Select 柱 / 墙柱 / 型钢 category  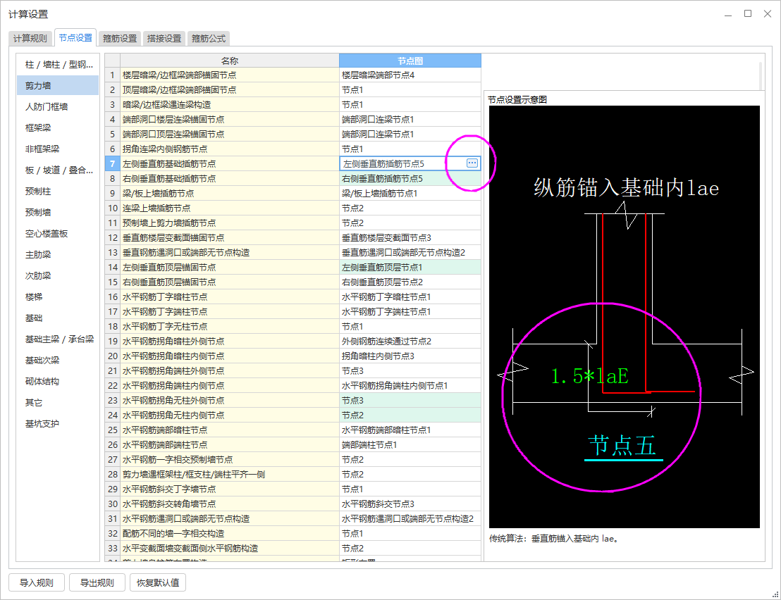tap(59, 64)
